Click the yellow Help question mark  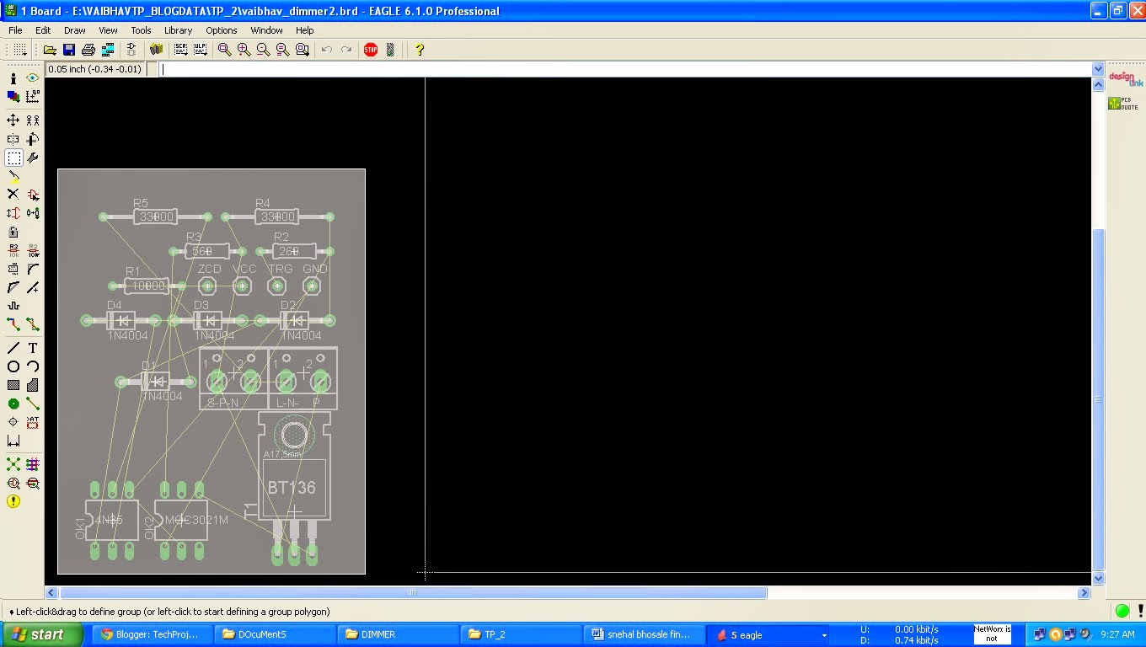click(x=420, y=50)
